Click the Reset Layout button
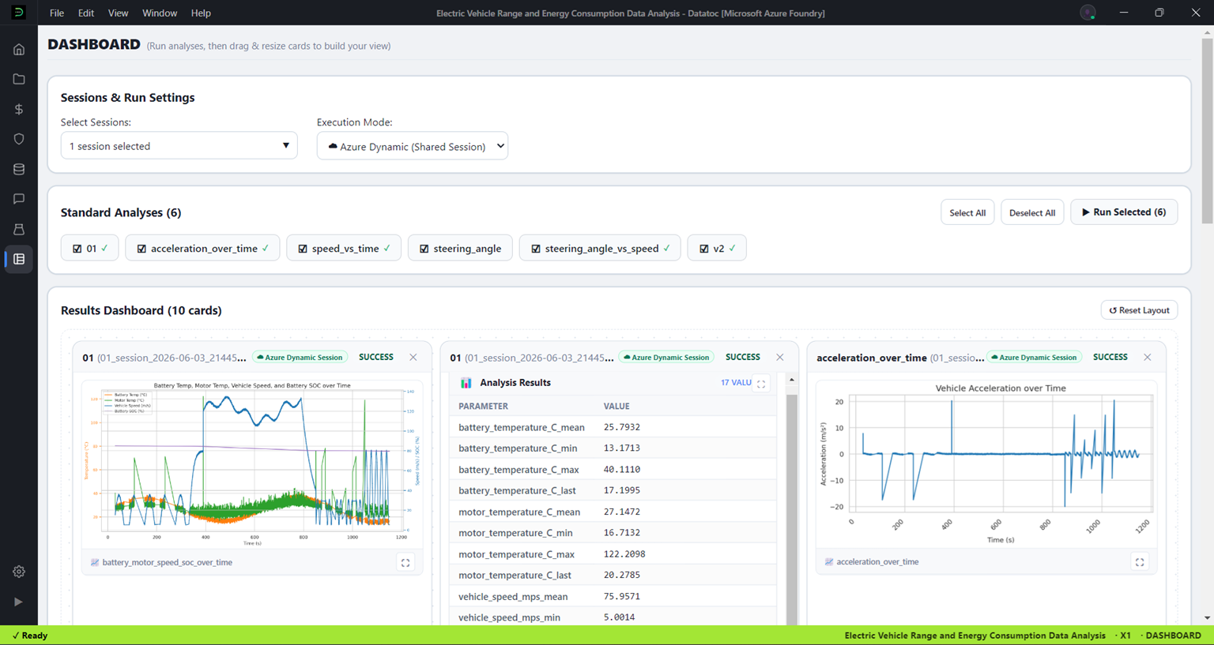 [1139, 310]
